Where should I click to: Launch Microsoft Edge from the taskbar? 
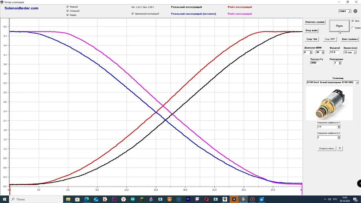(x=87, y=199)
